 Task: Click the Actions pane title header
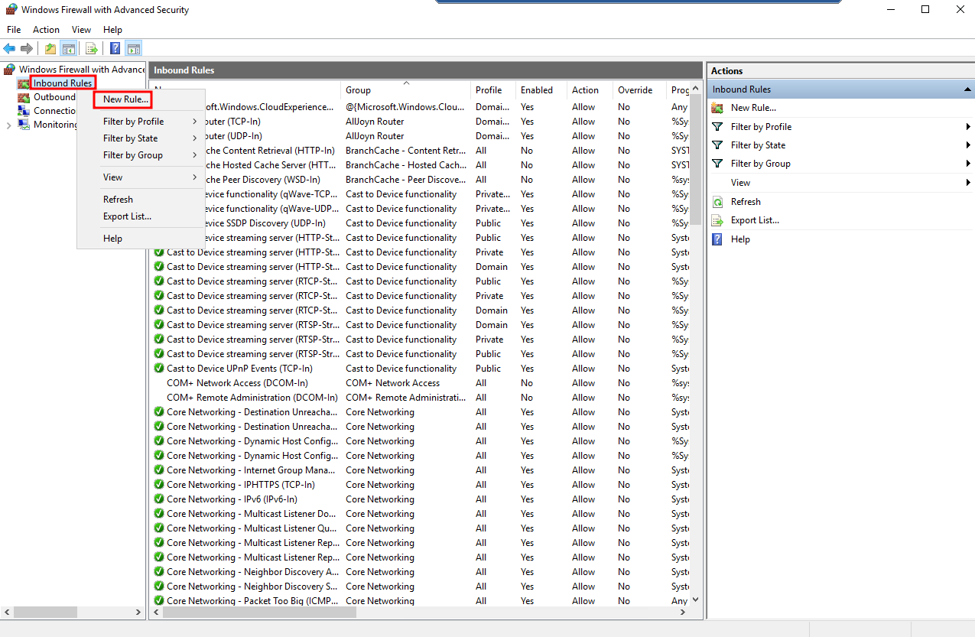tap(840, 70)
